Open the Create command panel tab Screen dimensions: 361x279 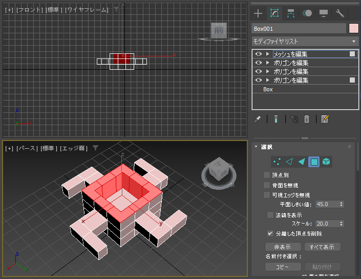[258, 13]
